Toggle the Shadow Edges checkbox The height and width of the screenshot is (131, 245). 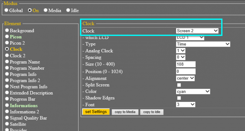click(x=179, y=98)
